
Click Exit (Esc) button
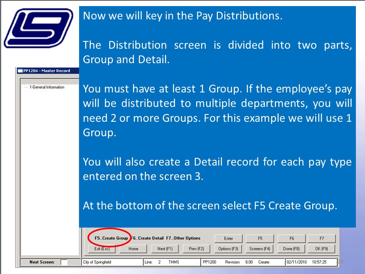102,249
